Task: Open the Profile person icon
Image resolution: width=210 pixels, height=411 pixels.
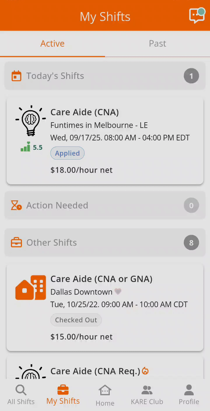Action: [x=189, y=390]
